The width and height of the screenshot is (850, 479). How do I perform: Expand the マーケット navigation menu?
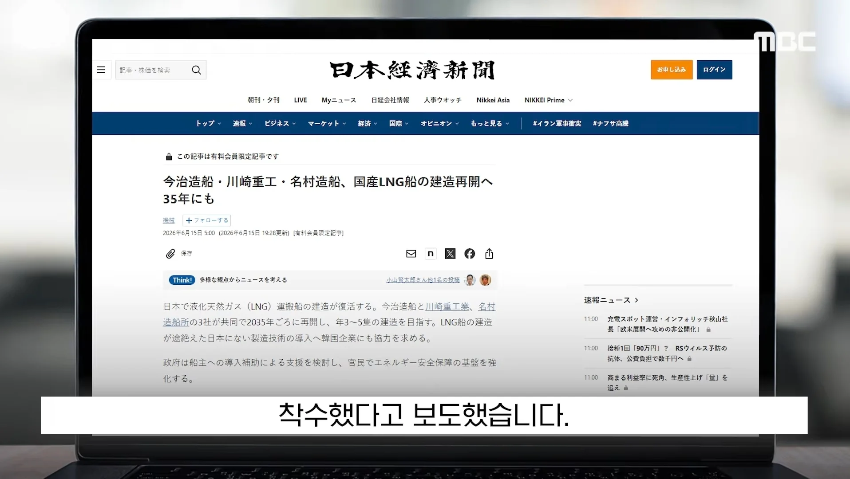point(327,123)
